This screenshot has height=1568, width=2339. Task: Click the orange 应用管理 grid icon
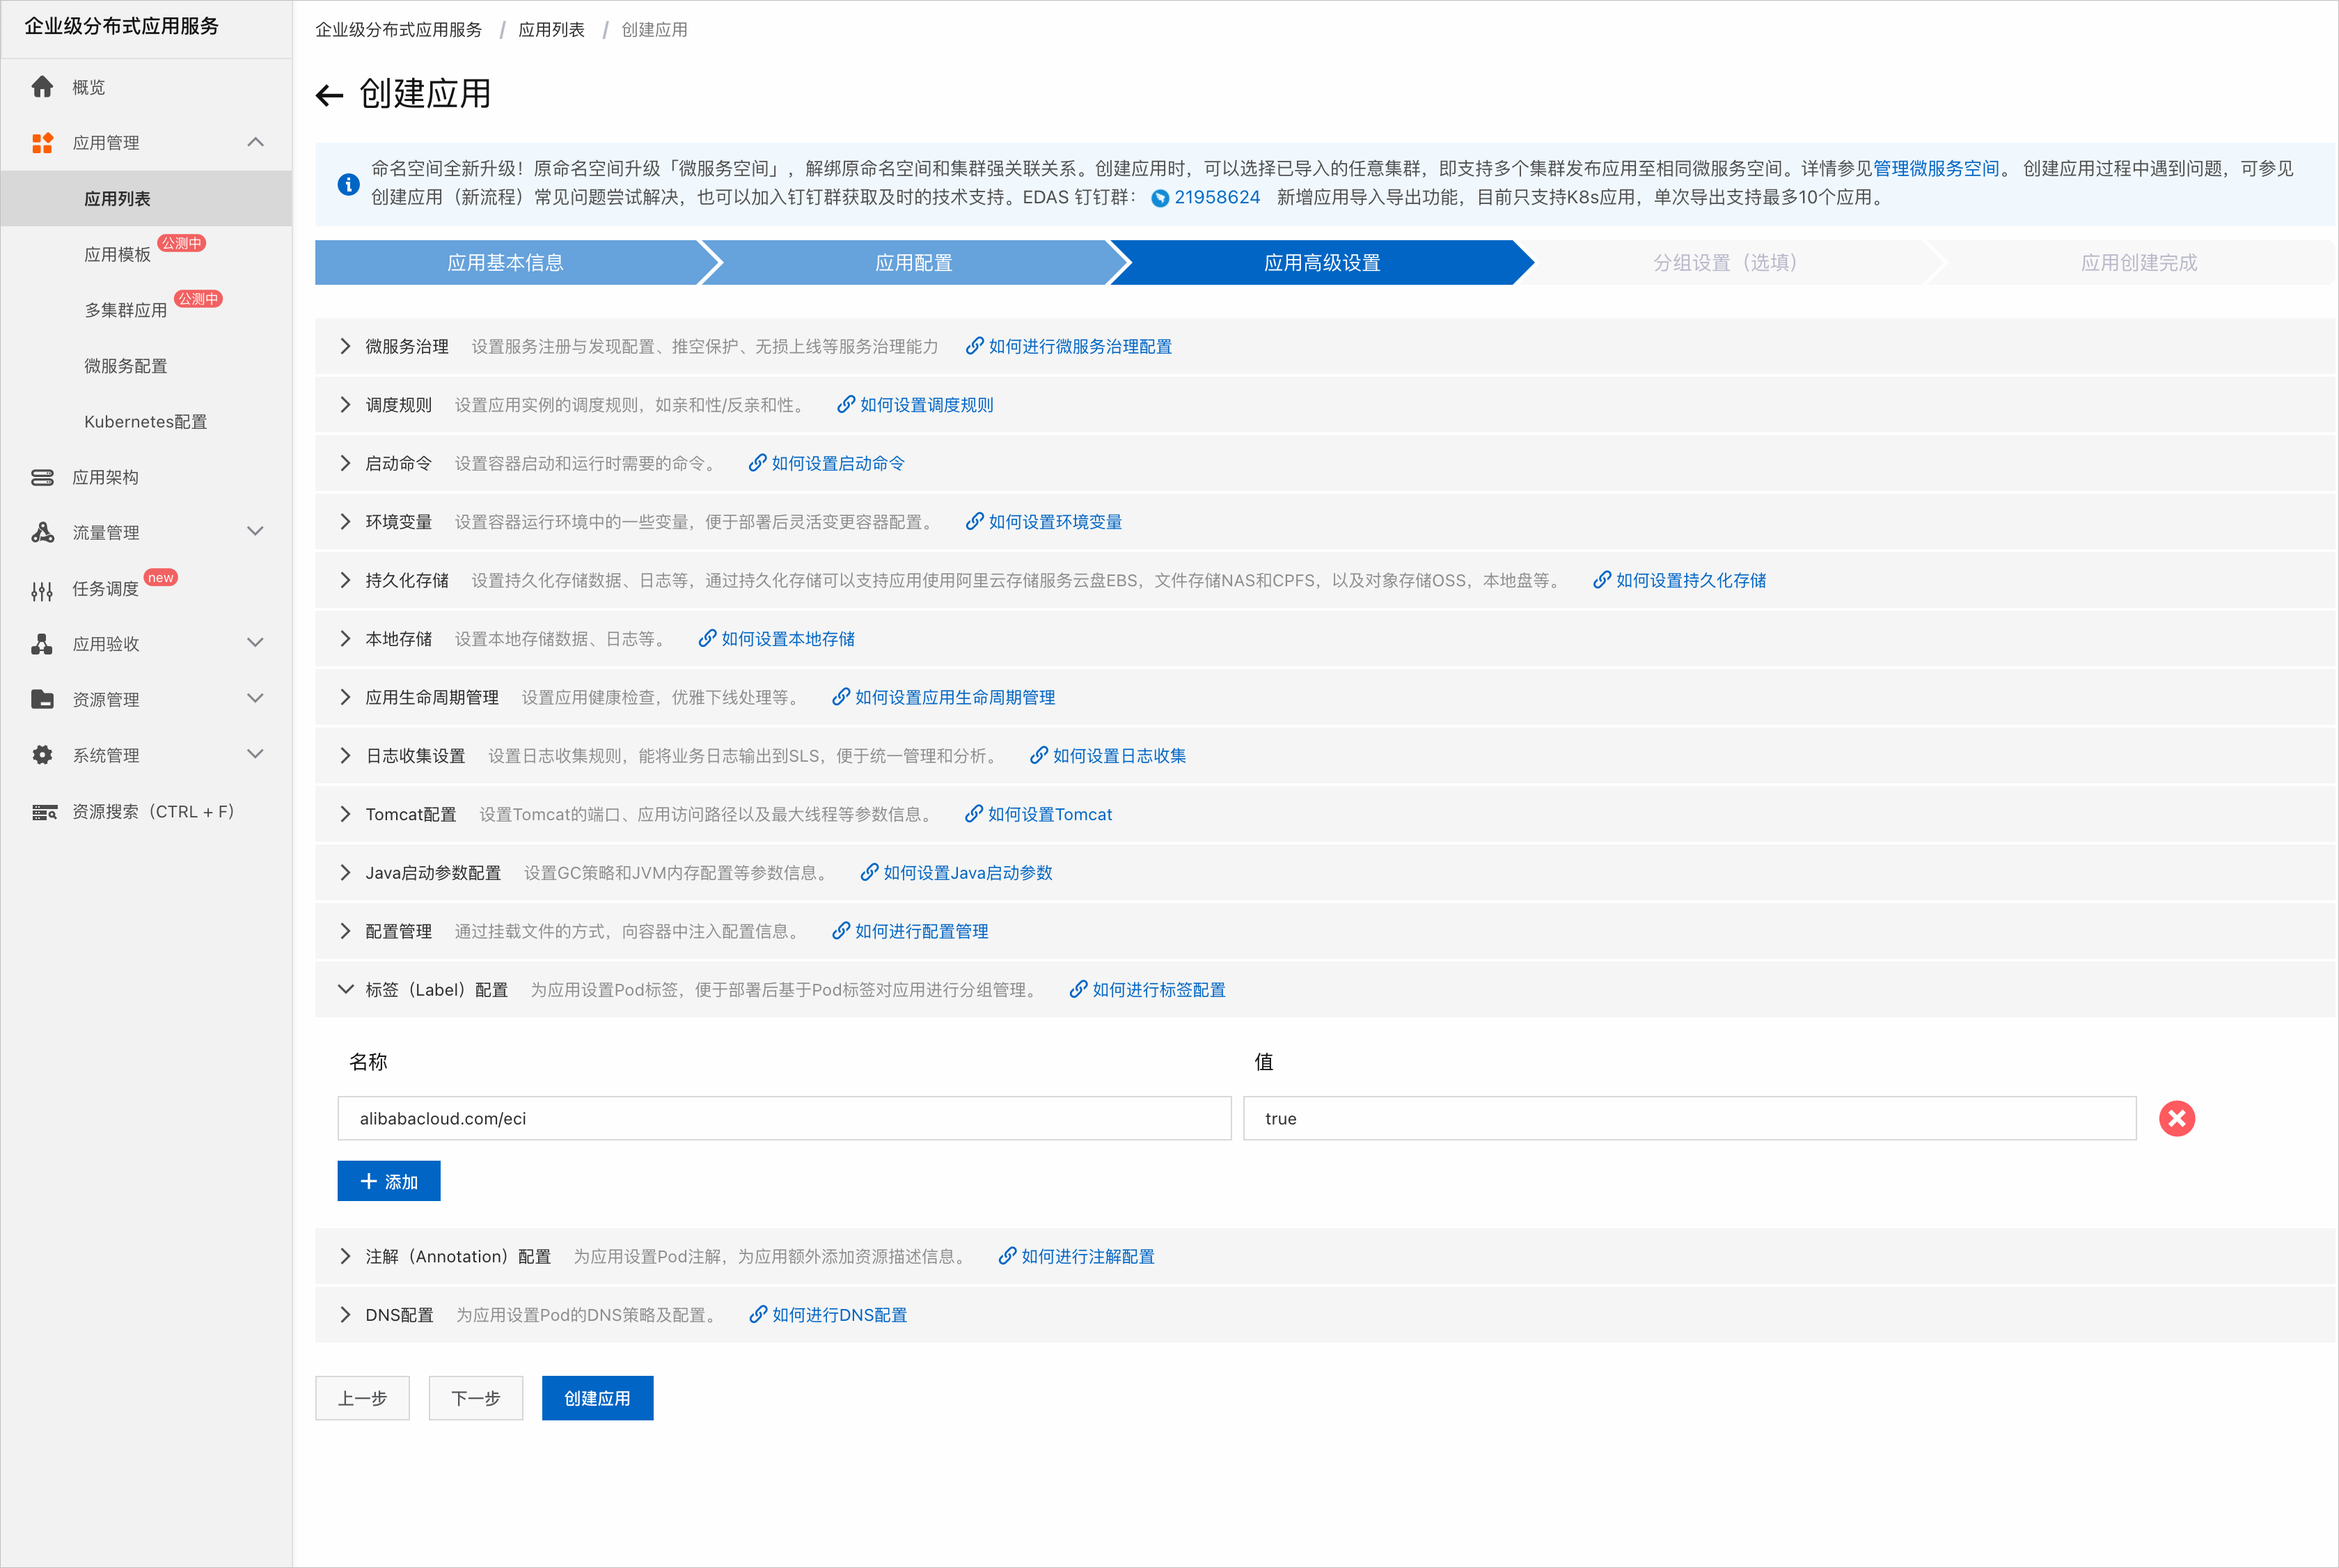[42, 143]
